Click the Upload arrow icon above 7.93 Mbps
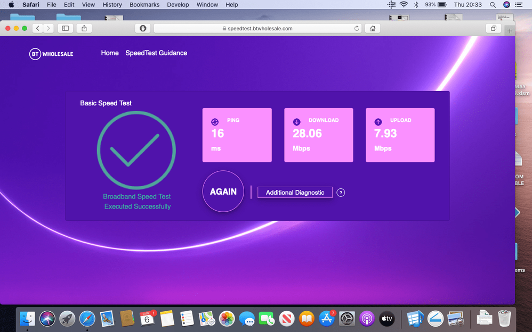Viewport: 532px width, 332px height. 378,121
